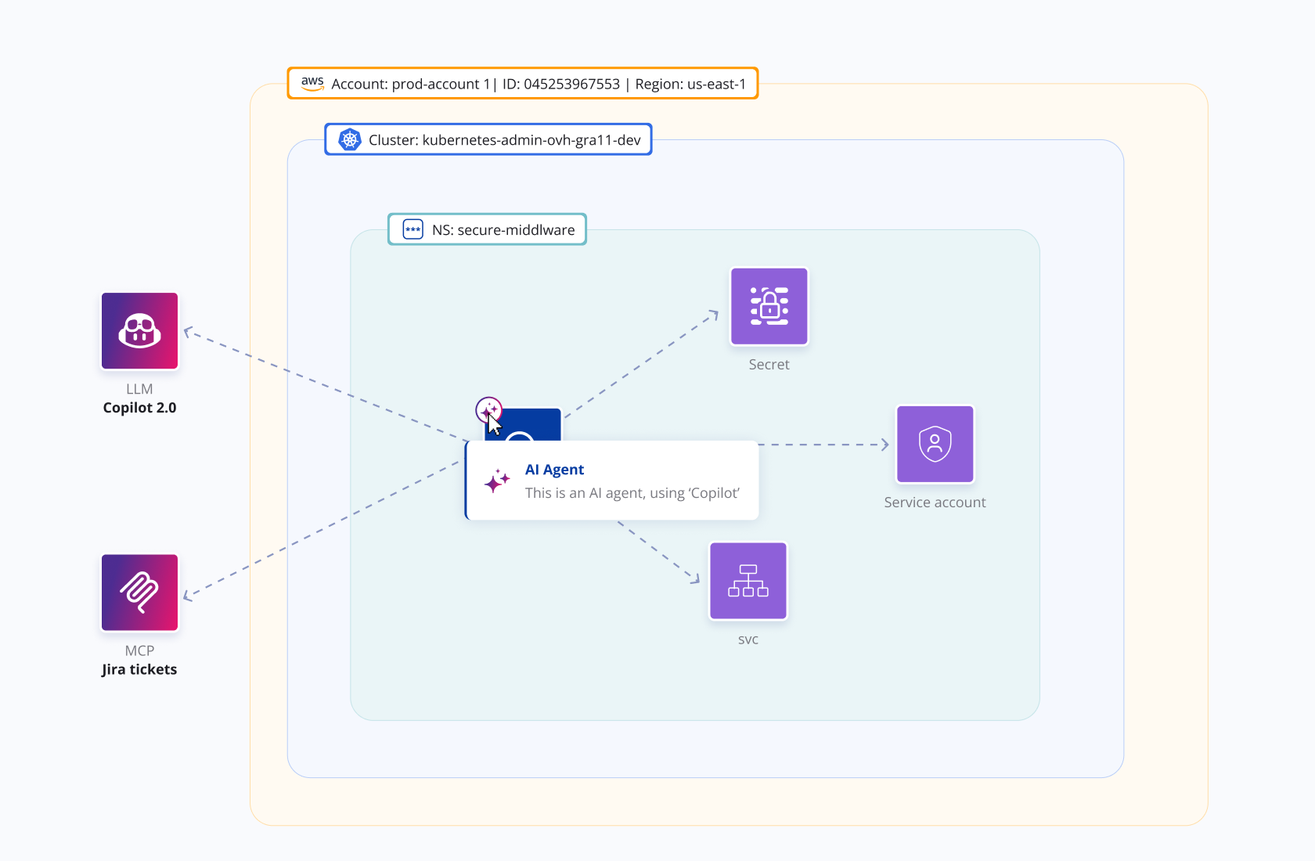Select the Service account shield icon
This screenshot has height=861, width=1315.
tap(935, 444)
